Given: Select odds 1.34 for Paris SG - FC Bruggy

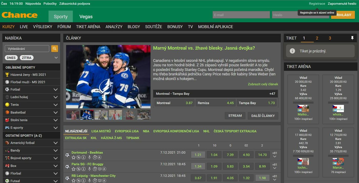Looking at the screenshot, I should pos(198,166).
